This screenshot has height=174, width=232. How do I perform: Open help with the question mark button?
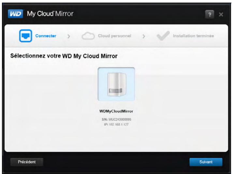210,14
